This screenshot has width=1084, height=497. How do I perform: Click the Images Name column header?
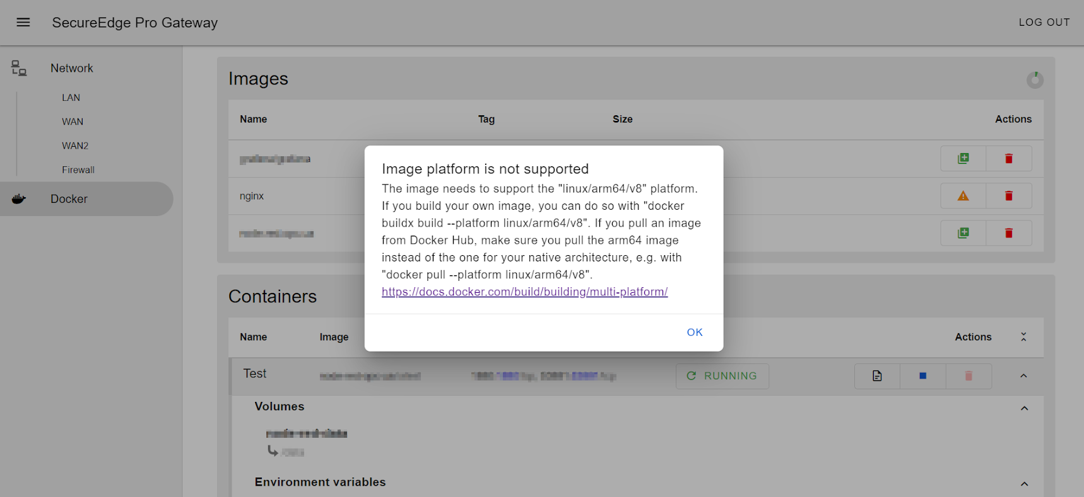pos(254,119)
